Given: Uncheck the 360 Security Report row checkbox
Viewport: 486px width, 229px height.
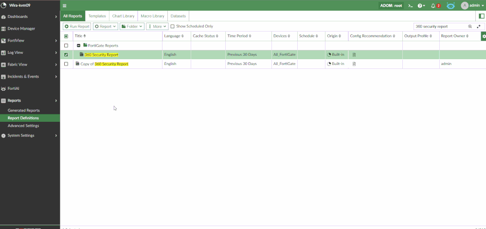Looking at the screenshot, I should tap(66, 55).
